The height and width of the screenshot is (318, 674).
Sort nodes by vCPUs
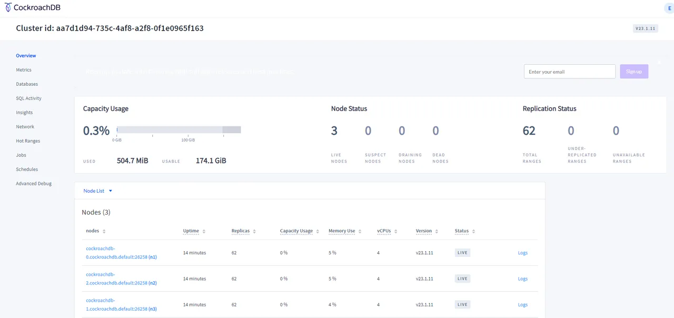[387, 231]
